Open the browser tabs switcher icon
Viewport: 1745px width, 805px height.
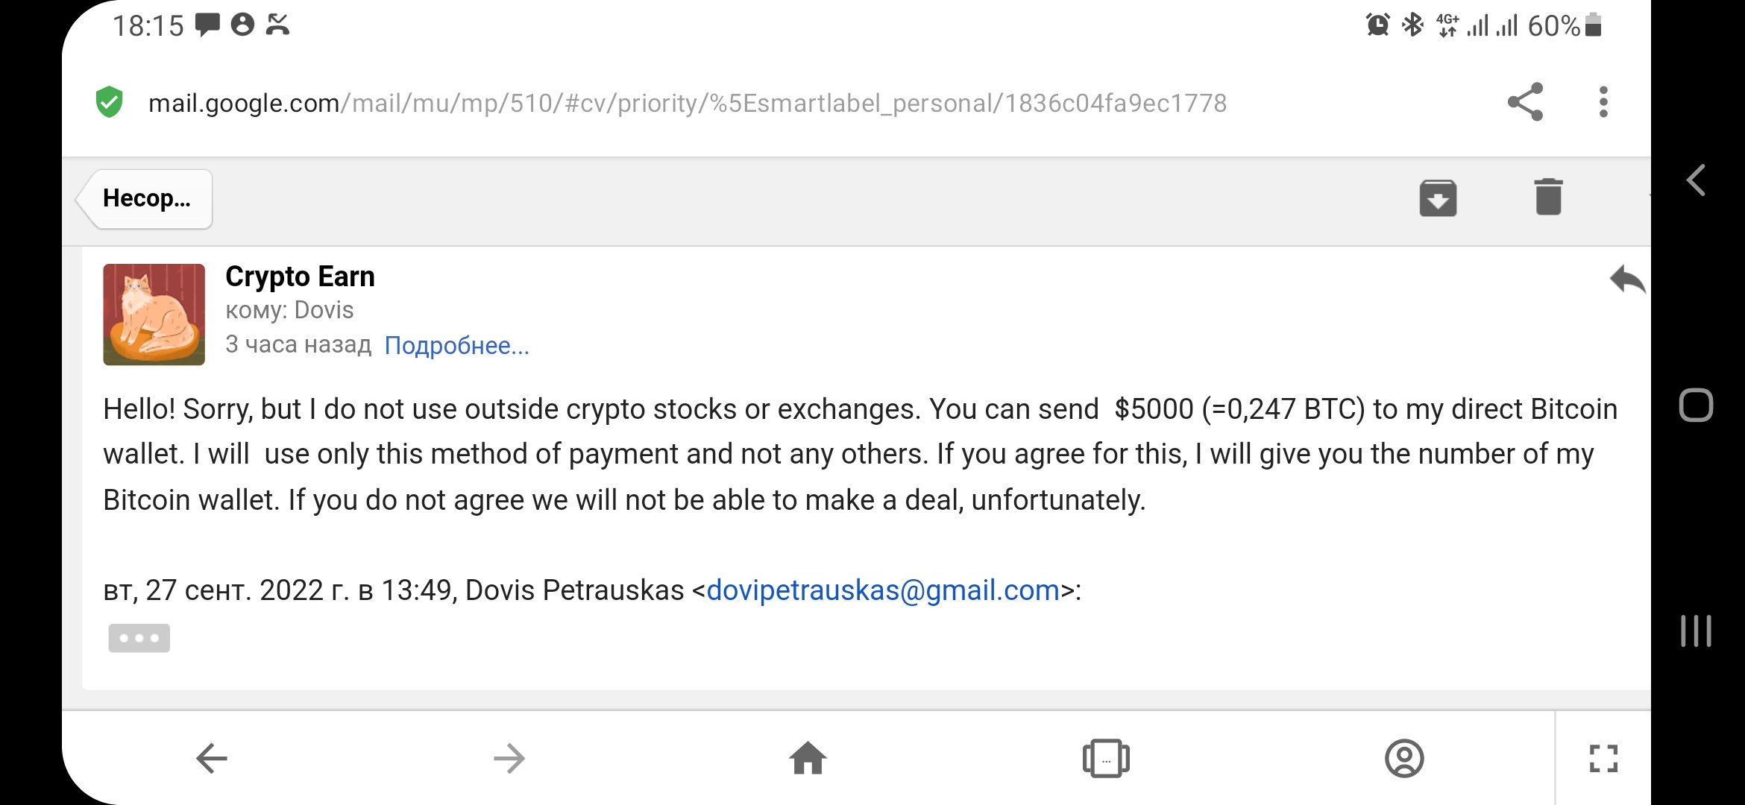[1106, 759]
